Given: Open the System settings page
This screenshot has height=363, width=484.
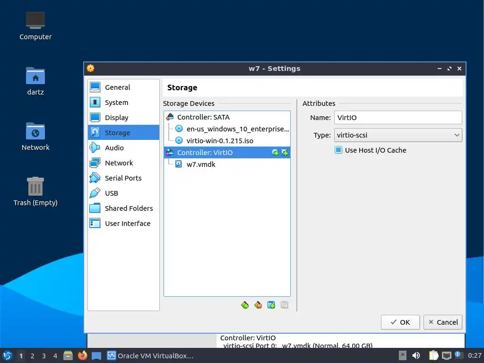Looking at the screenshot, I should point(123,103).
